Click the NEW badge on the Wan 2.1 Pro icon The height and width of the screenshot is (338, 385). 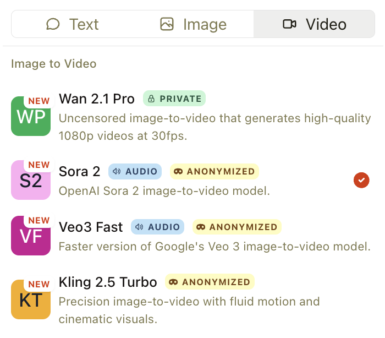pyautogui.click(x=38, y=101)
